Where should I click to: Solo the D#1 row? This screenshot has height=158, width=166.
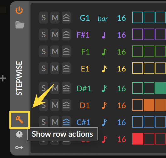[x=43, y=88]
